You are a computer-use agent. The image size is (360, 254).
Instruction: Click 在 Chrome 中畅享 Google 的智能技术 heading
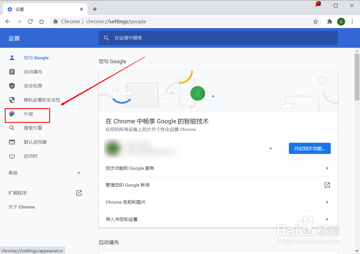point(157,121)
